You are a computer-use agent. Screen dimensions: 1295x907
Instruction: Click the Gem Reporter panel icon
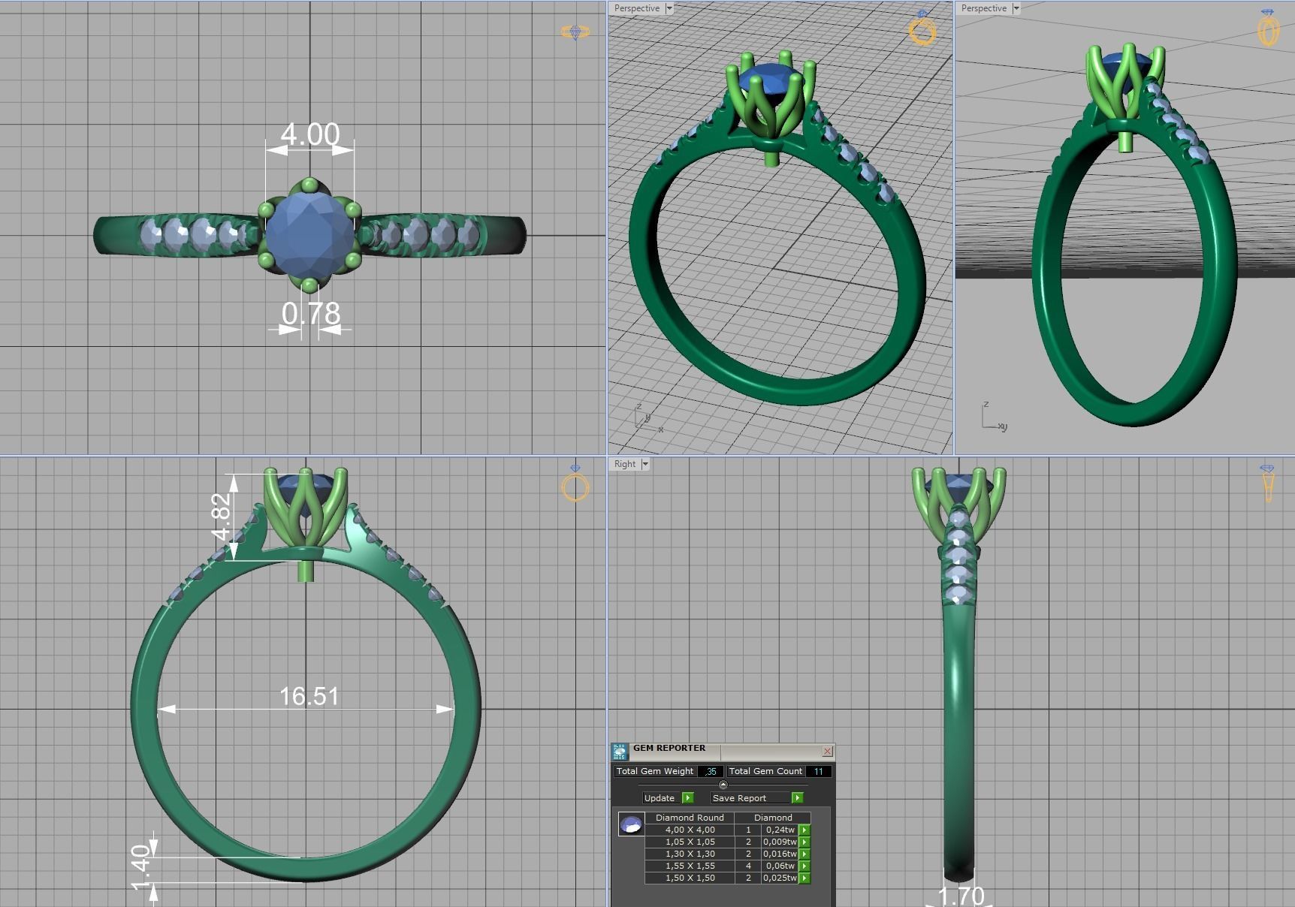[x=620, y=752]
